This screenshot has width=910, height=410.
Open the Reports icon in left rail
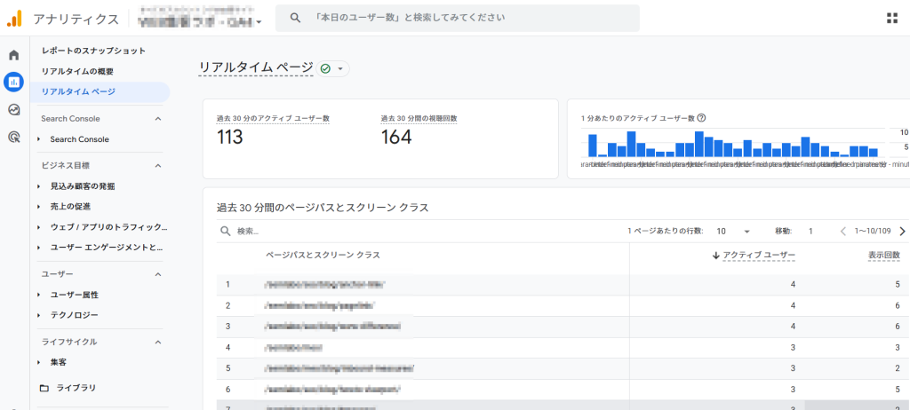13,83
